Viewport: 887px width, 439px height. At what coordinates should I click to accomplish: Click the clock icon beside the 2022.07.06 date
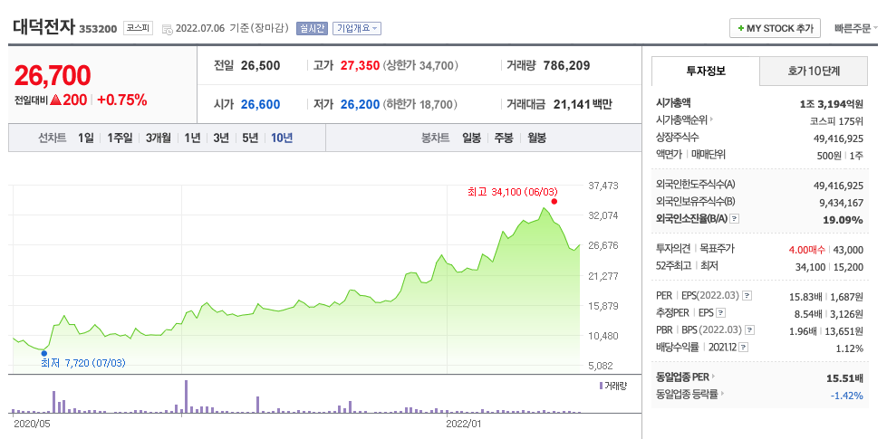coord(168,29)
